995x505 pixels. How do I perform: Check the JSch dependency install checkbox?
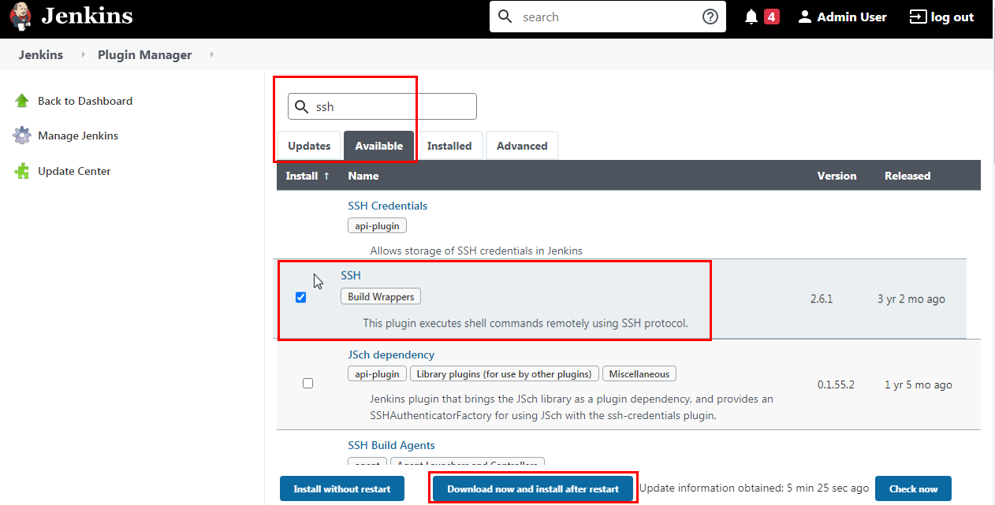(x=307, y=383)
